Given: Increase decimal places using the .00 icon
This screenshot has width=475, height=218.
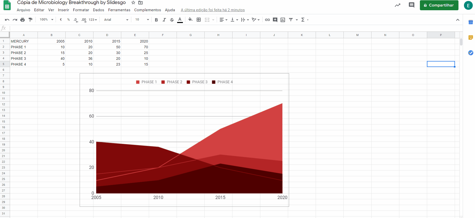Looking at the screenshot, I should coord(84,20).
